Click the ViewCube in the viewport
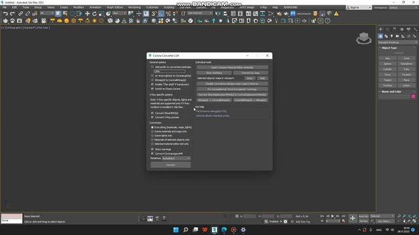This screenshot has width=419, height=235. [x=364, y=38]
